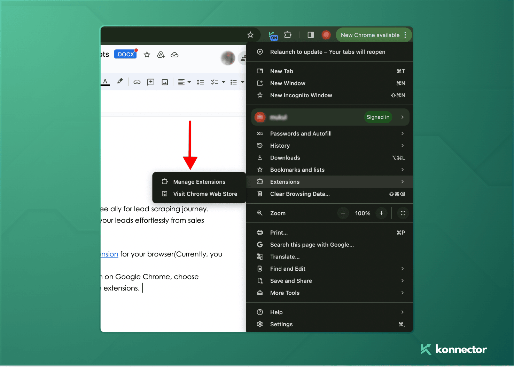Open the bulleted list dropdown arrow
The width and height of the screenshot is (514, 367).
[242, 82]
